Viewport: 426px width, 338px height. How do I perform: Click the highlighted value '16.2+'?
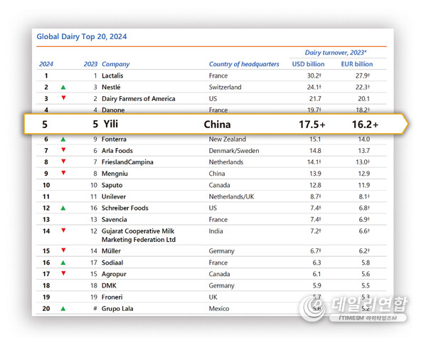click(x=365, y=125)
